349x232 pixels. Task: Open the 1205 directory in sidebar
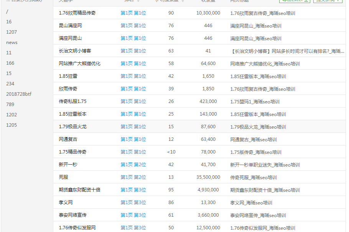pyautogui.click(x=12, y=125)
